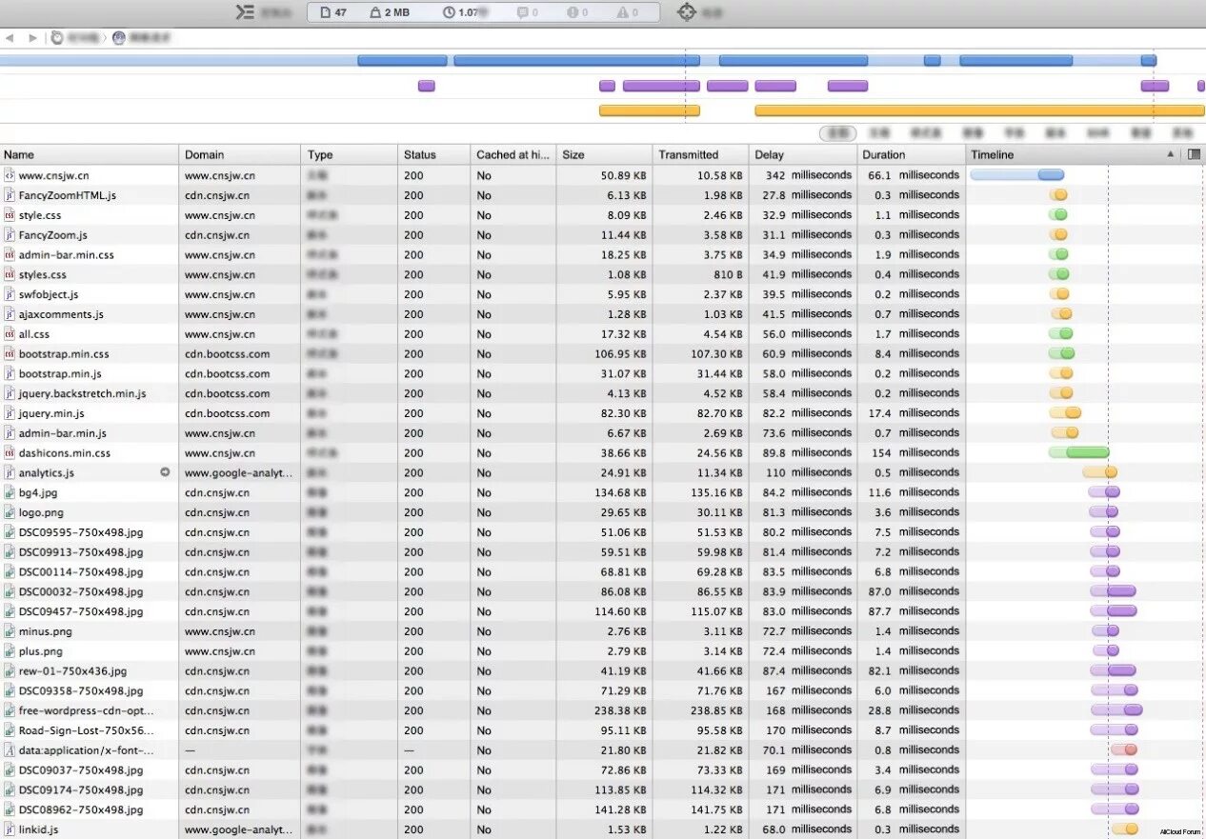Screen dimensions: 1206x839
Task: Select the rew-01-750x436.jpg row
Action: pos(603,670)
